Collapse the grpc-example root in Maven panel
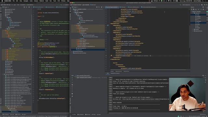The width and height of the screenshot is (208, 117). point(192,12)
